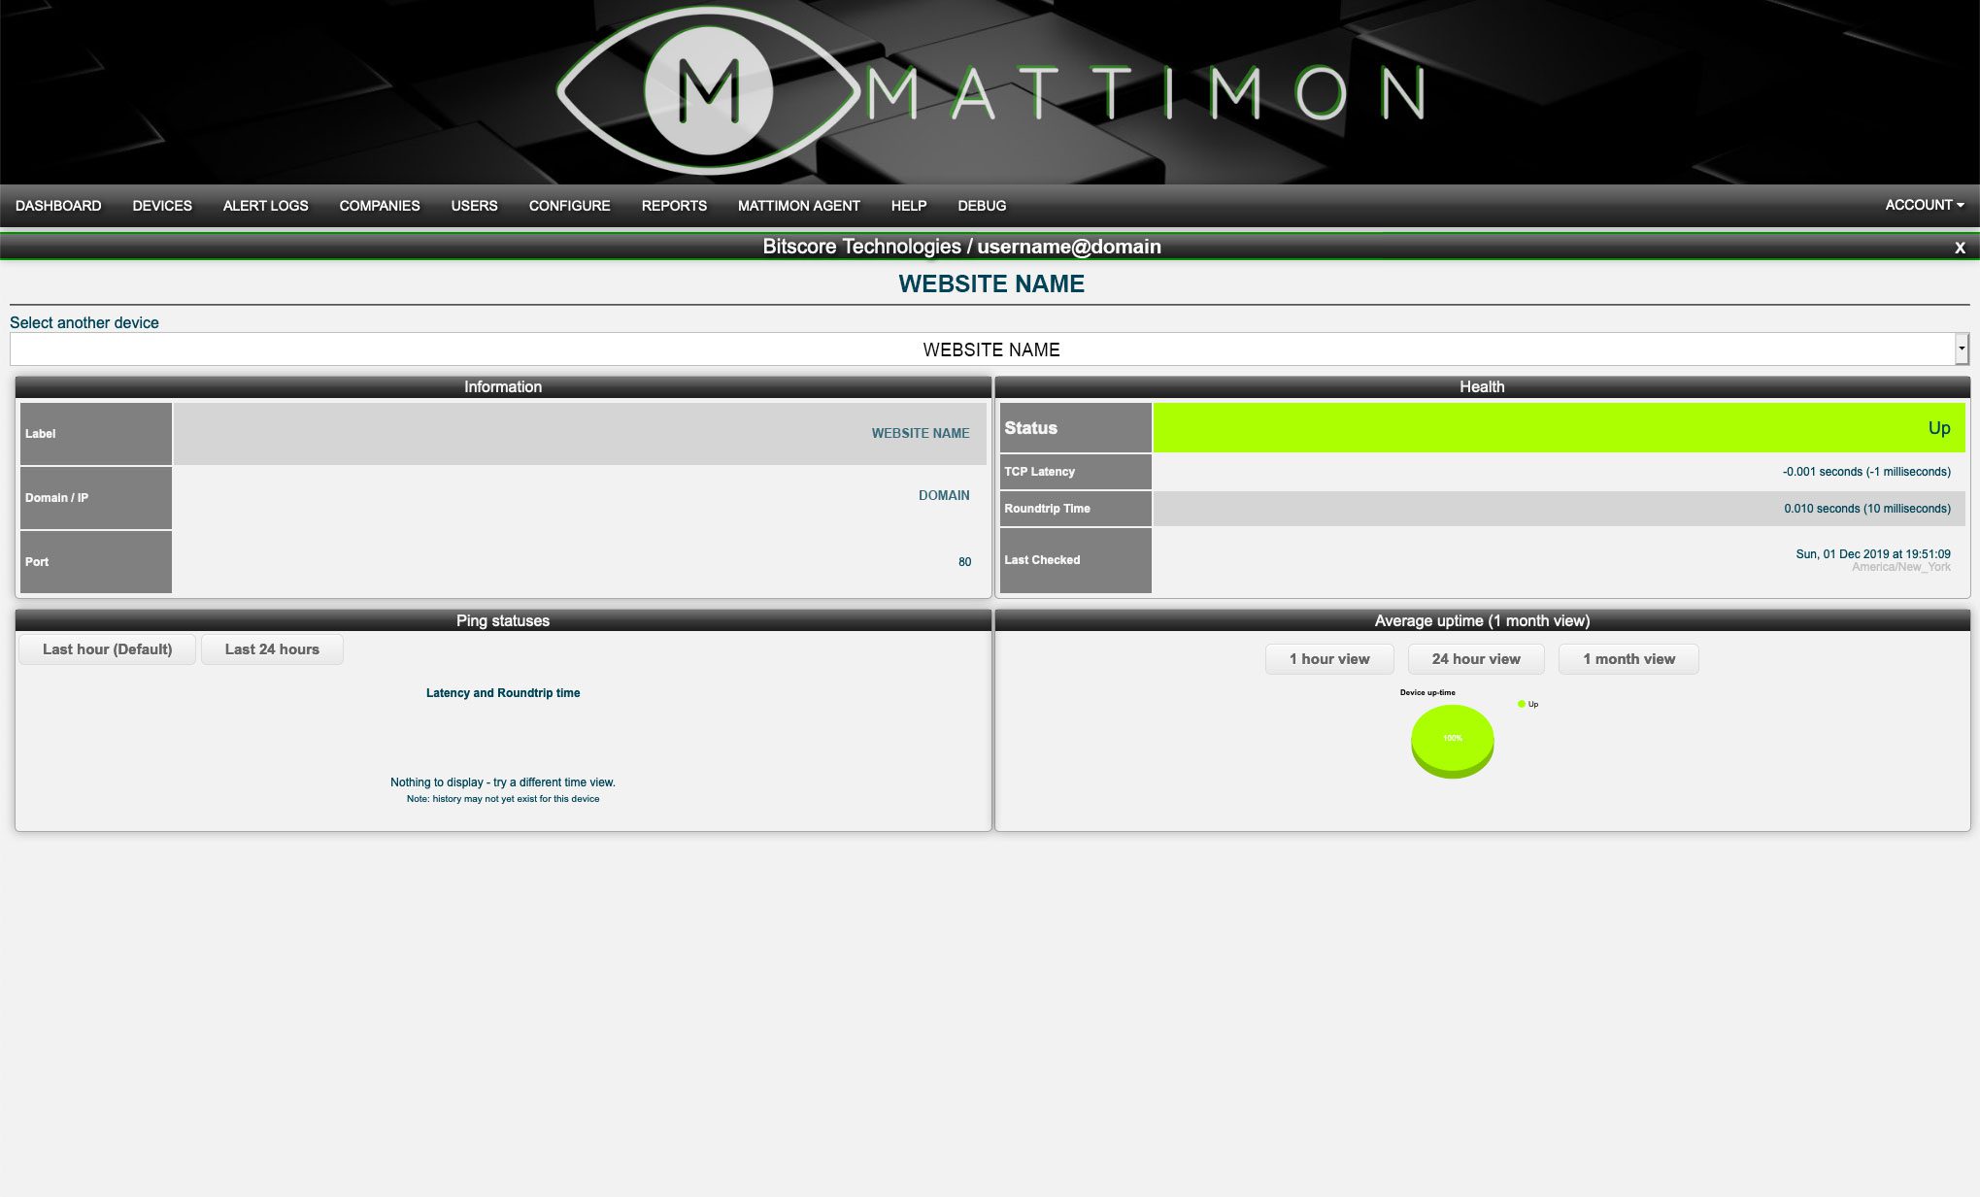Click the Nothing to display message
The width and height of the screenshot is (1980, 1197).
pos(503,782)
